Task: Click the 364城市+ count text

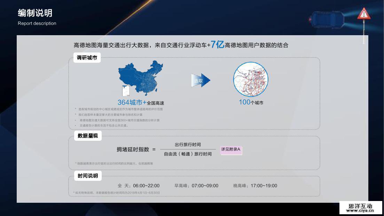Action: (x=132, y=102)
